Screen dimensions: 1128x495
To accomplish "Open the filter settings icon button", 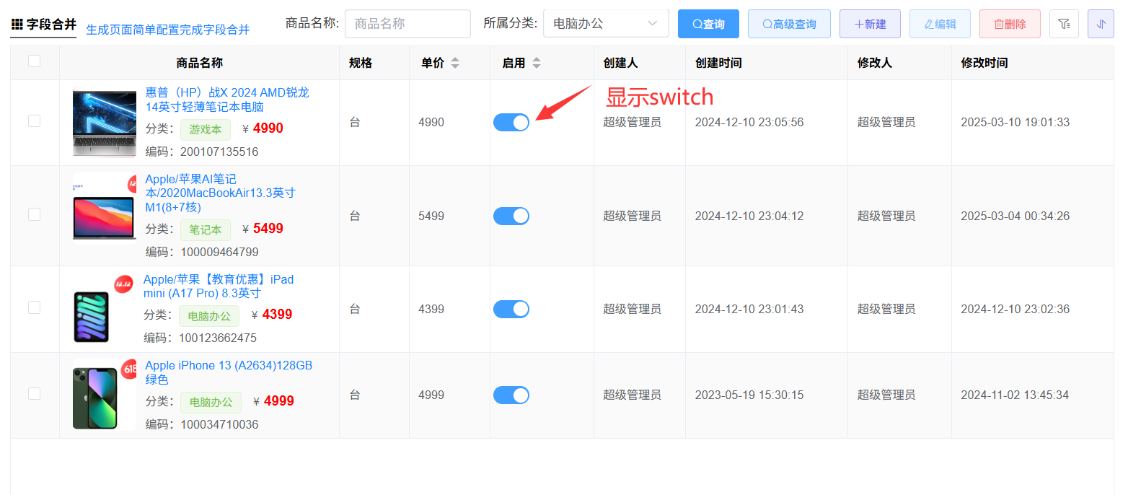I will (x=1064, y=24).
